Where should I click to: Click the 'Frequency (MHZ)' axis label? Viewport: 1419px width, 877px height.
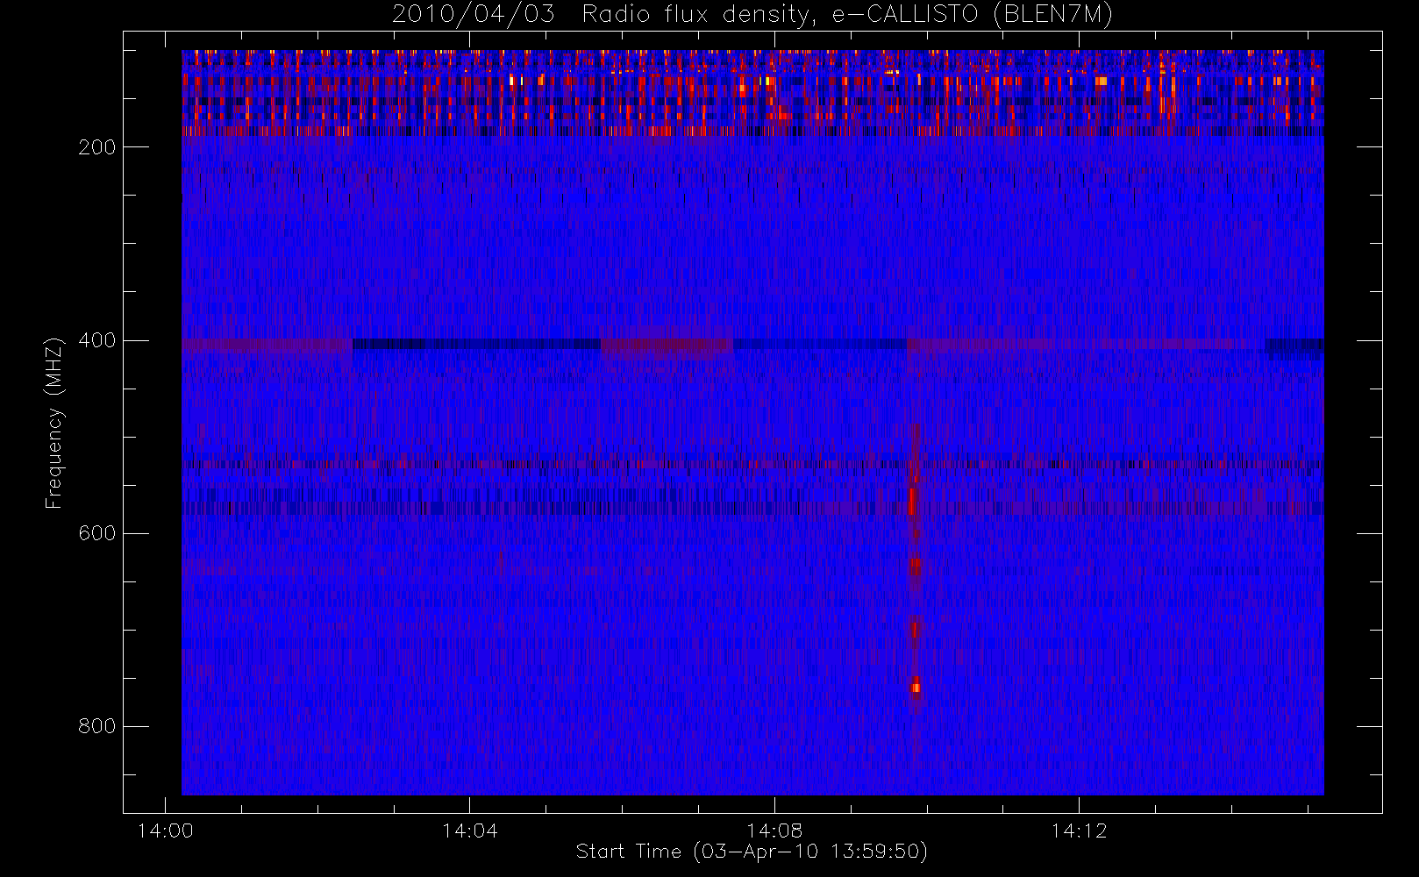point(54,423)
